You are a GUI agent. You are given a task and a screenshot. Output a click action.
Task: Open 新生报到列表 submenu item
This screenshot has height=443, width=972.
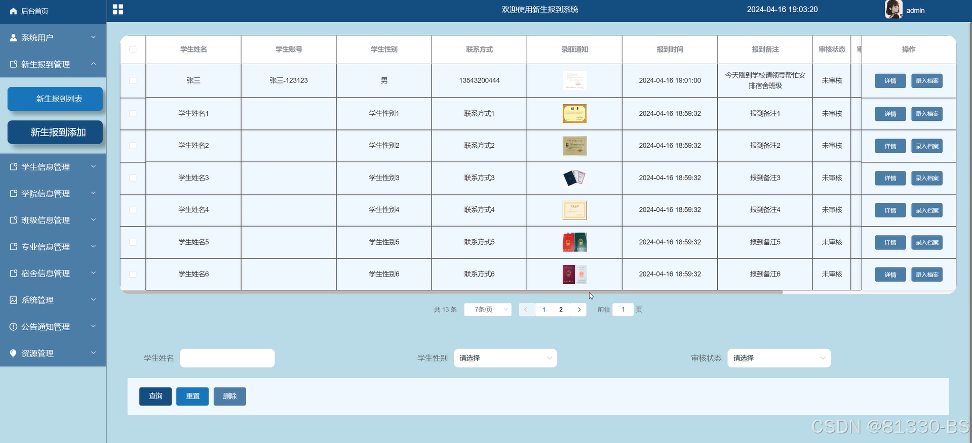55,99
